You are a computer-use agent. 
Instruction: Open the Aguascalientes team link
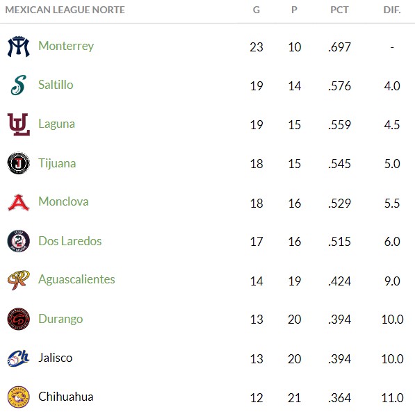pyautogui.click(x=76, y=280)
